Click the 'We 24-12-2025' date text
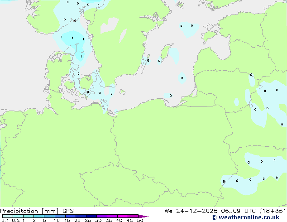This screenshot has width=287, height=222. point(191,211)
